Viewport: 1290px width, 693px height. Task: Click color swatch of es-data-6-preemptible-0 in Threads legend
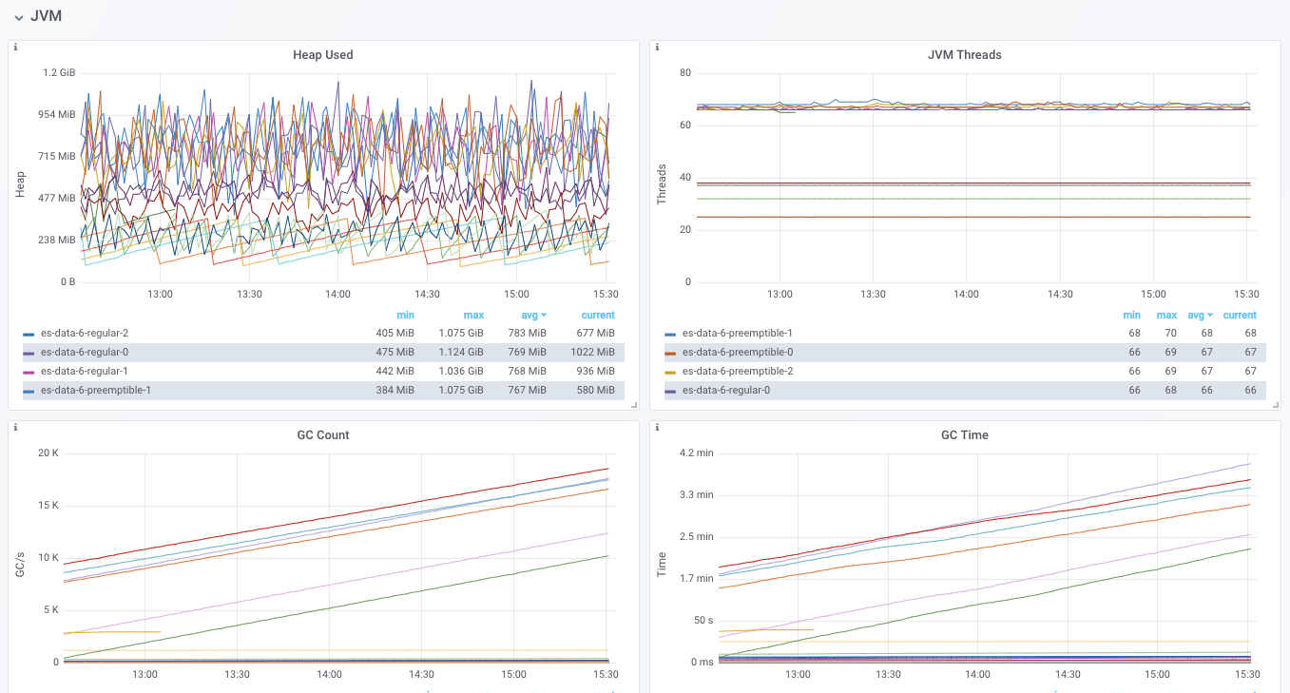670,354
